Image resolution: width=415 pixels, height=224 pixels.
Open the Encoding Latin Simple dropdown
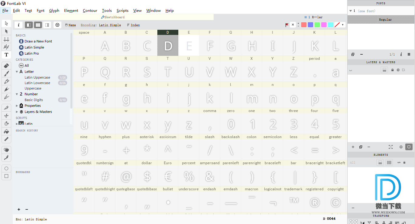pos(101,25)
